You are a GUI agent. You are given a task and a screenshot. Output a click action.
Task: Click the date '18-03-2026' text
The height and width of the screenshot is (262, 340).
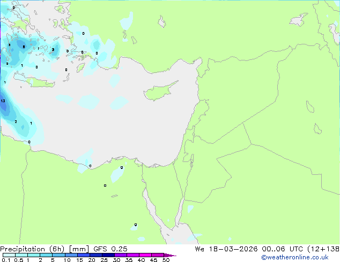coord(233,249)
